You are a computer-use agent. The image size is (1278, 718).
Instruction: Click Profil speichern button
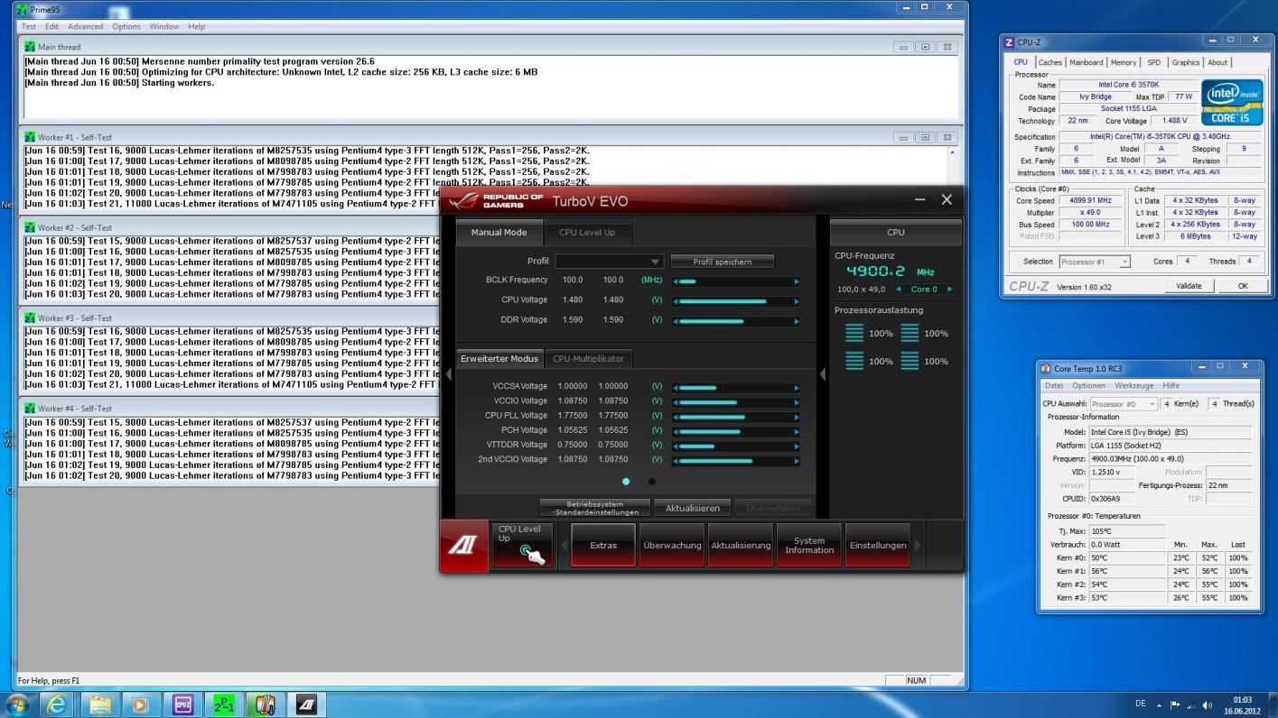coord(722,262)
